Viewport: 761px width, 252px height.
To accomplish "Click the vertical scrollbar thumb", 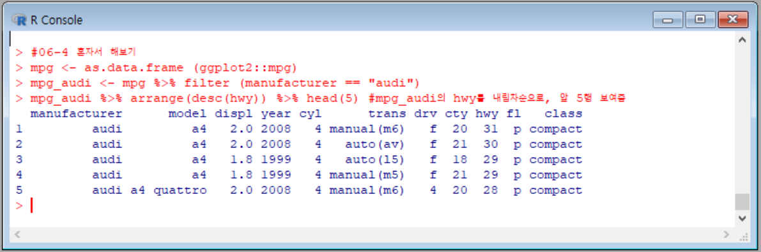I will coord(742,202).
